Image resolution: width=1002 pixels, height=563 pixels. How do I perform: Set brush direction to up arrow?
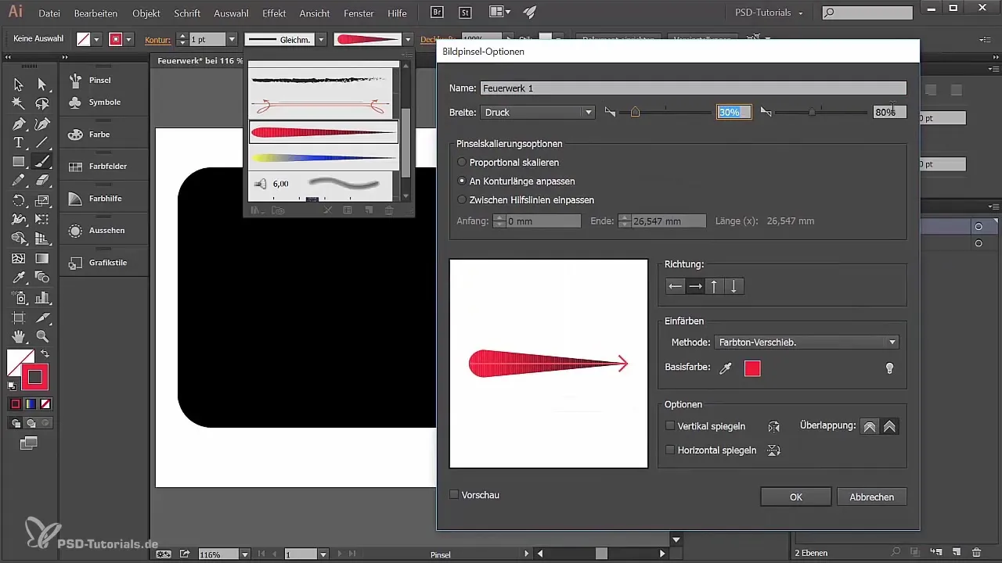pyautogui.click(x=714, y=286)
